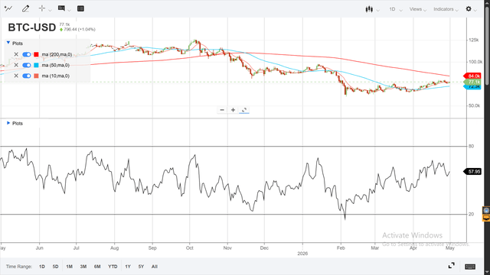This screenshot has width=490, height=275.
Task: Enter fullscreen chart mode icon
Action: coord(451,266)
